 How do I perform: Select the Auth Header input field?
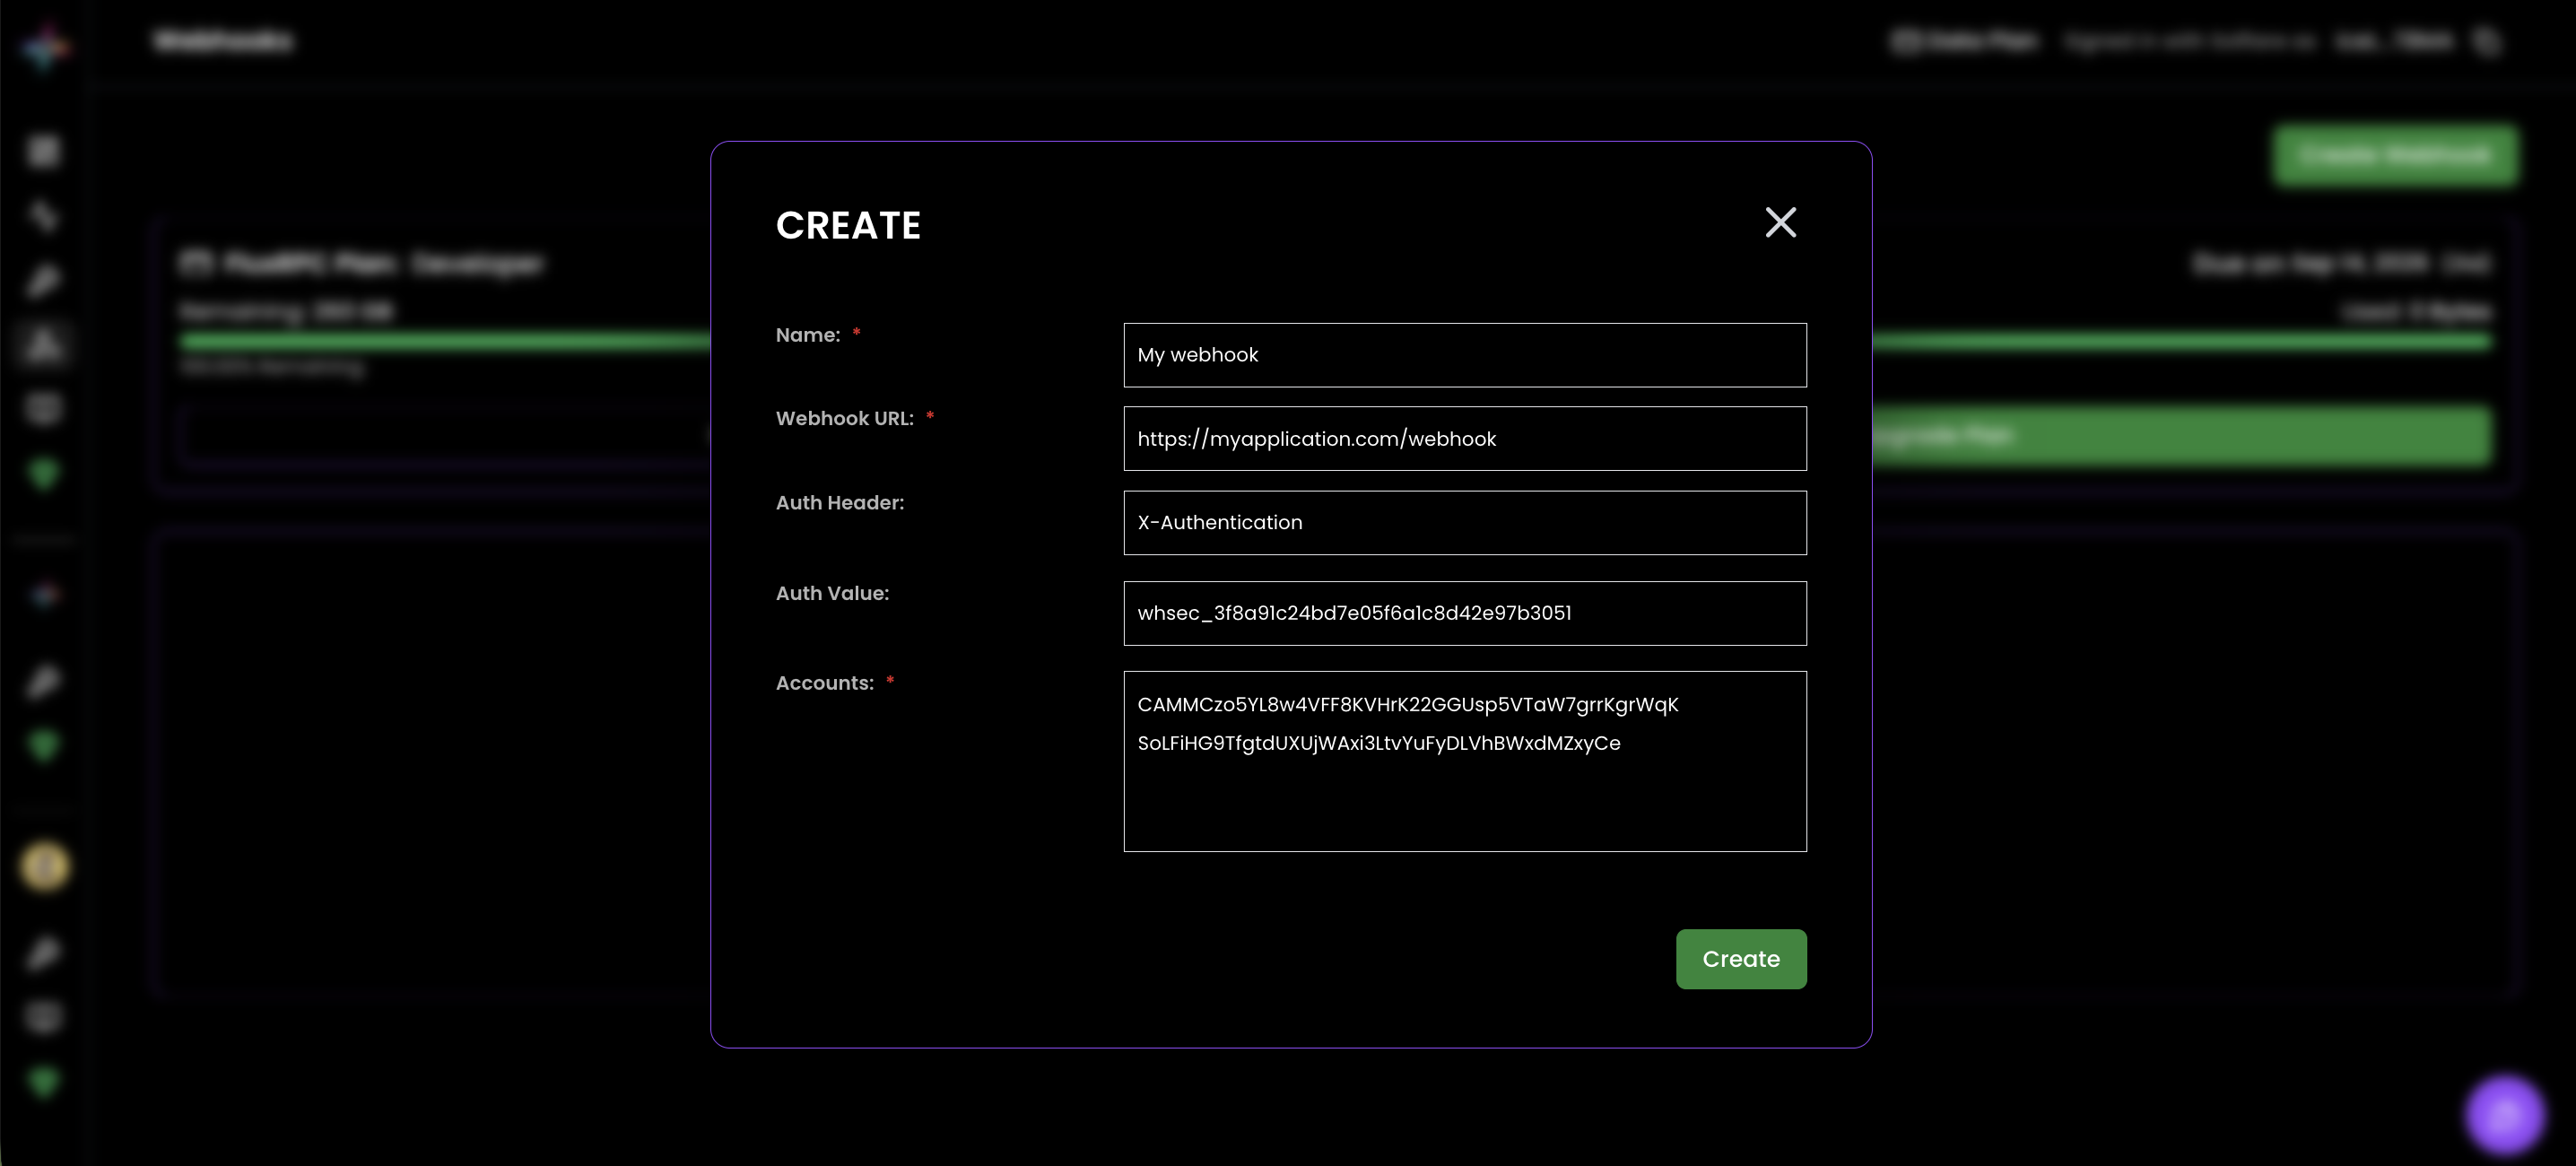(1465, 522)
